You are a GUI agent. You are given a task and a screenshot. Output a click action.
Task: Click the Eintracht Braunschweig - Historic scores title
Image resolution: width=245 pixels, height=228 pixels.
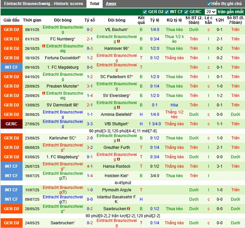(x=43, y=4)
